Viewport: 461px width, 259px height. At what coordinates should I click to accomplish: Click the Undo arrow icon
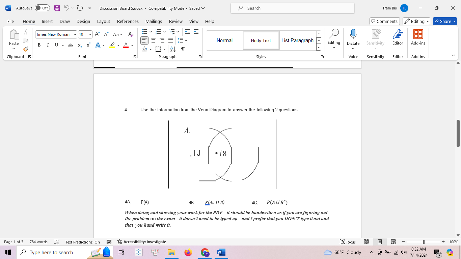67,8
